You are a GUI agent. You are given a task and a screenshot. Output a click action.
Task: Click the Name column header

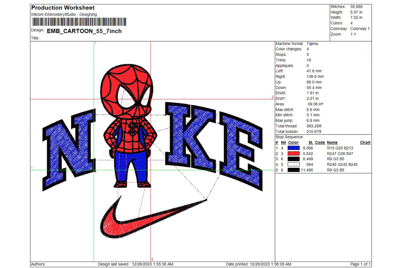click(332, 143)
